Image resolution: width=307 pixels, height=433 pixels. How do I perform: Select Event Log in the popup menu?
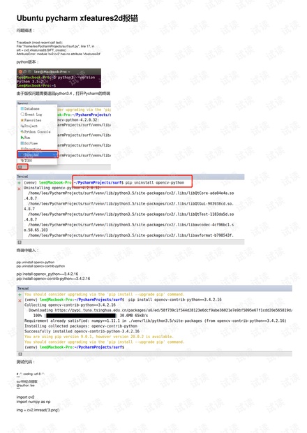(31, 115)
